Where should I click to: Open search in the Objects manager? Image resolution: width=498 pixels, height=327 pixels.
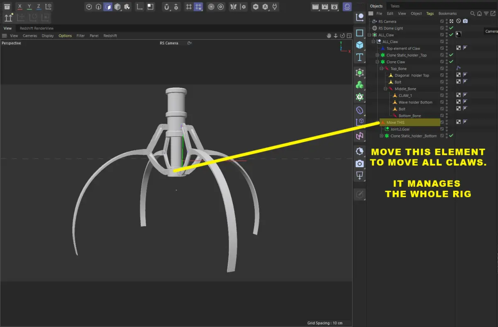tap(472, 14)
